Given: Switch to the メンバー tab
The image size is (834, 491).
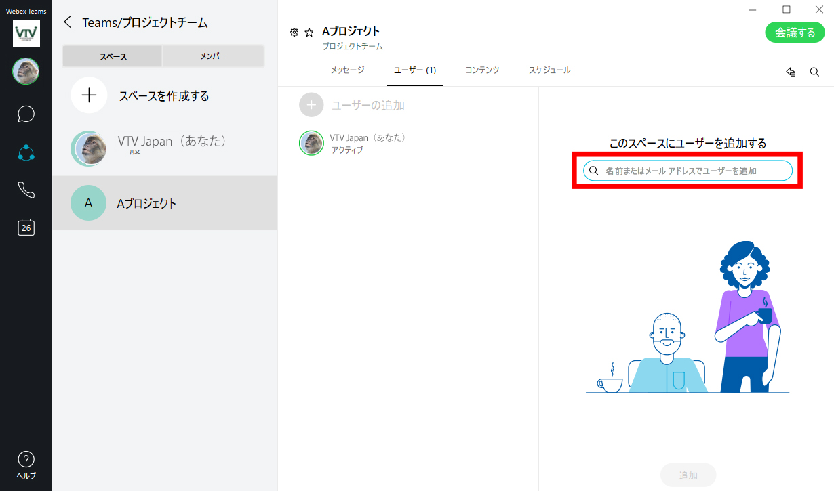Looking at the screenshot, I should [x=213, y=57].
